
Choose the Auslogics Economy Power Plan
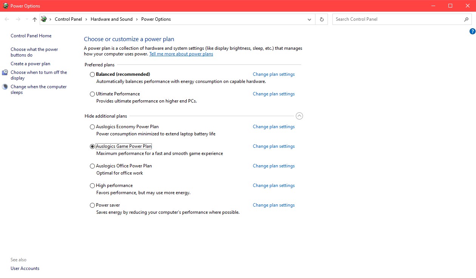click(92, 127)
